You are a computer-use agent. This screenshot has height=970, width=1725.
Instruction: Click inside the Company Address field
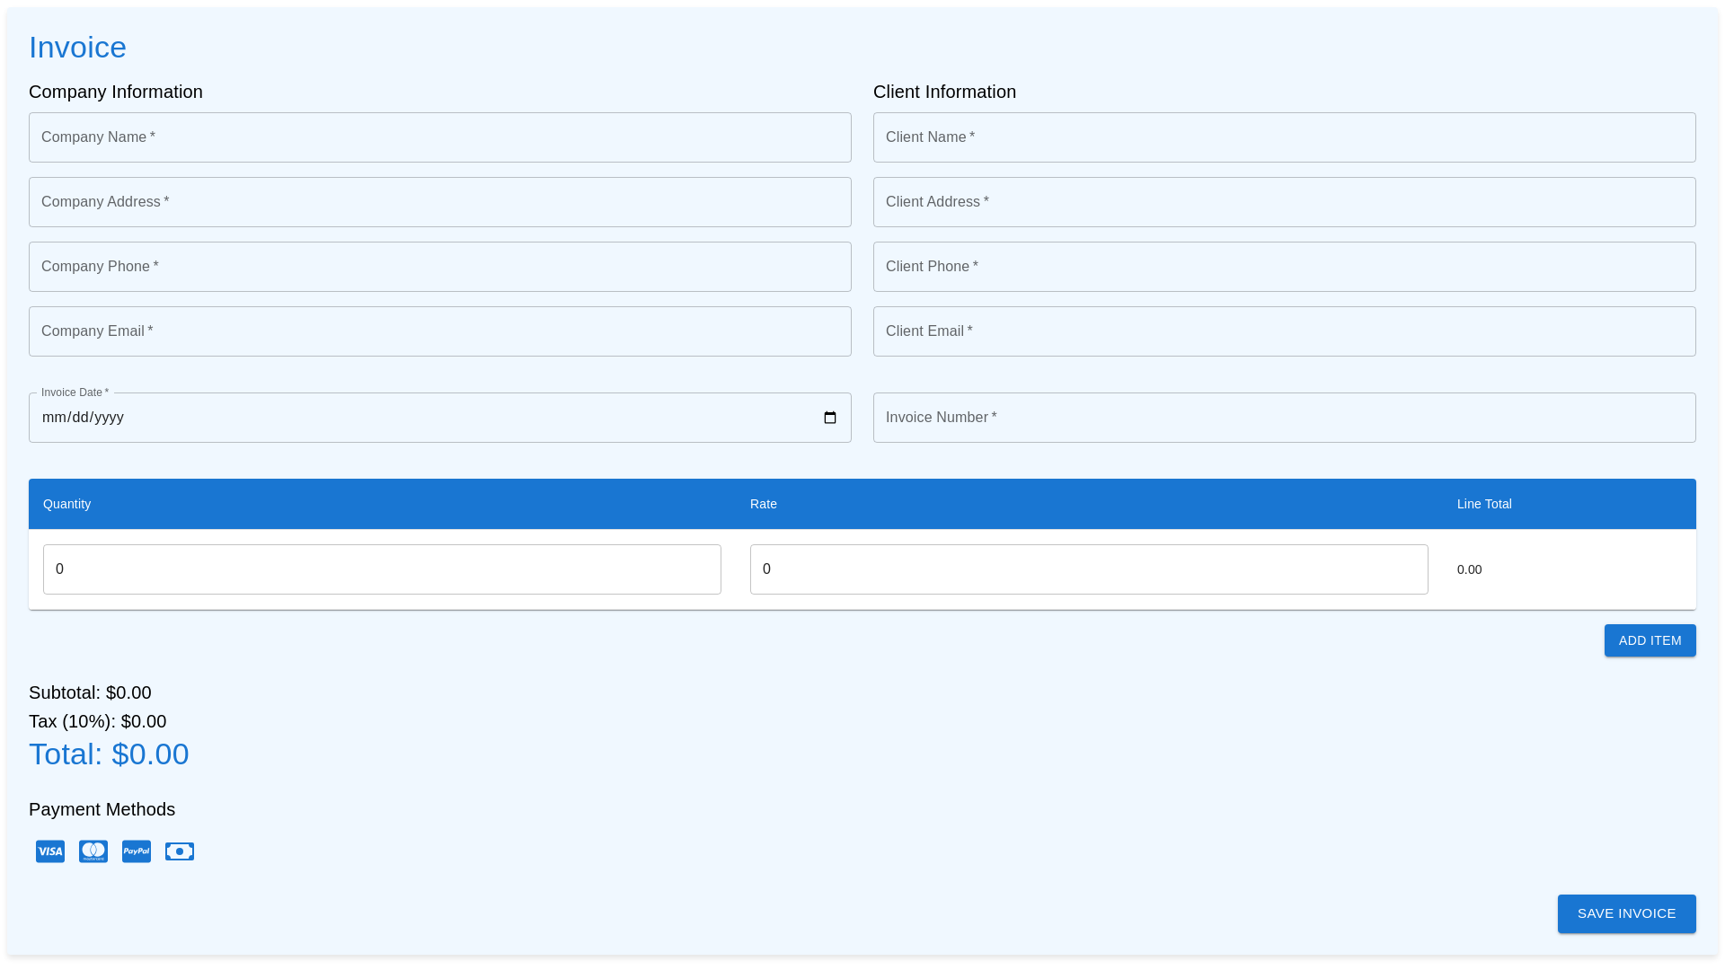point(439,201)
